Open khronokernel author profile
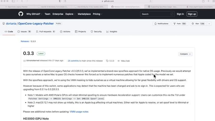The height and width of the screenshot is (121, 215). [33, 61]
